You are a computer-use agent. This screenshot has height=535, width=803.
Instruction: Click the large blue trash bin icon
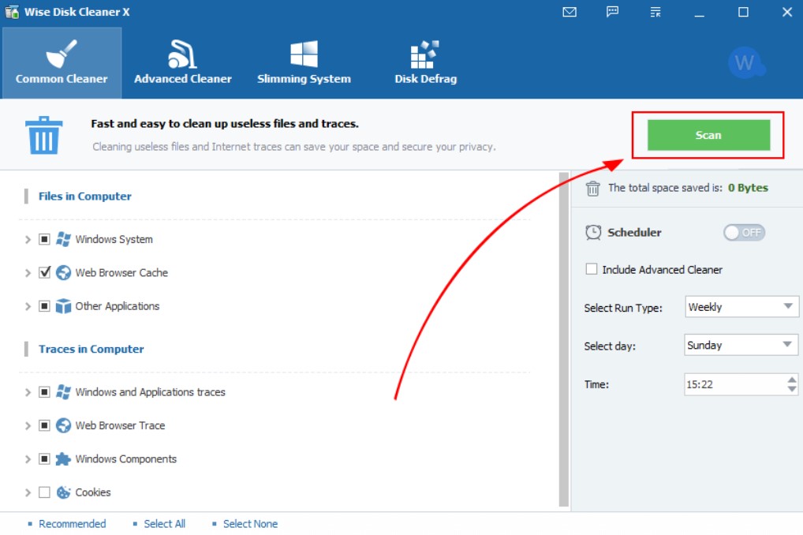click(43, 135)
